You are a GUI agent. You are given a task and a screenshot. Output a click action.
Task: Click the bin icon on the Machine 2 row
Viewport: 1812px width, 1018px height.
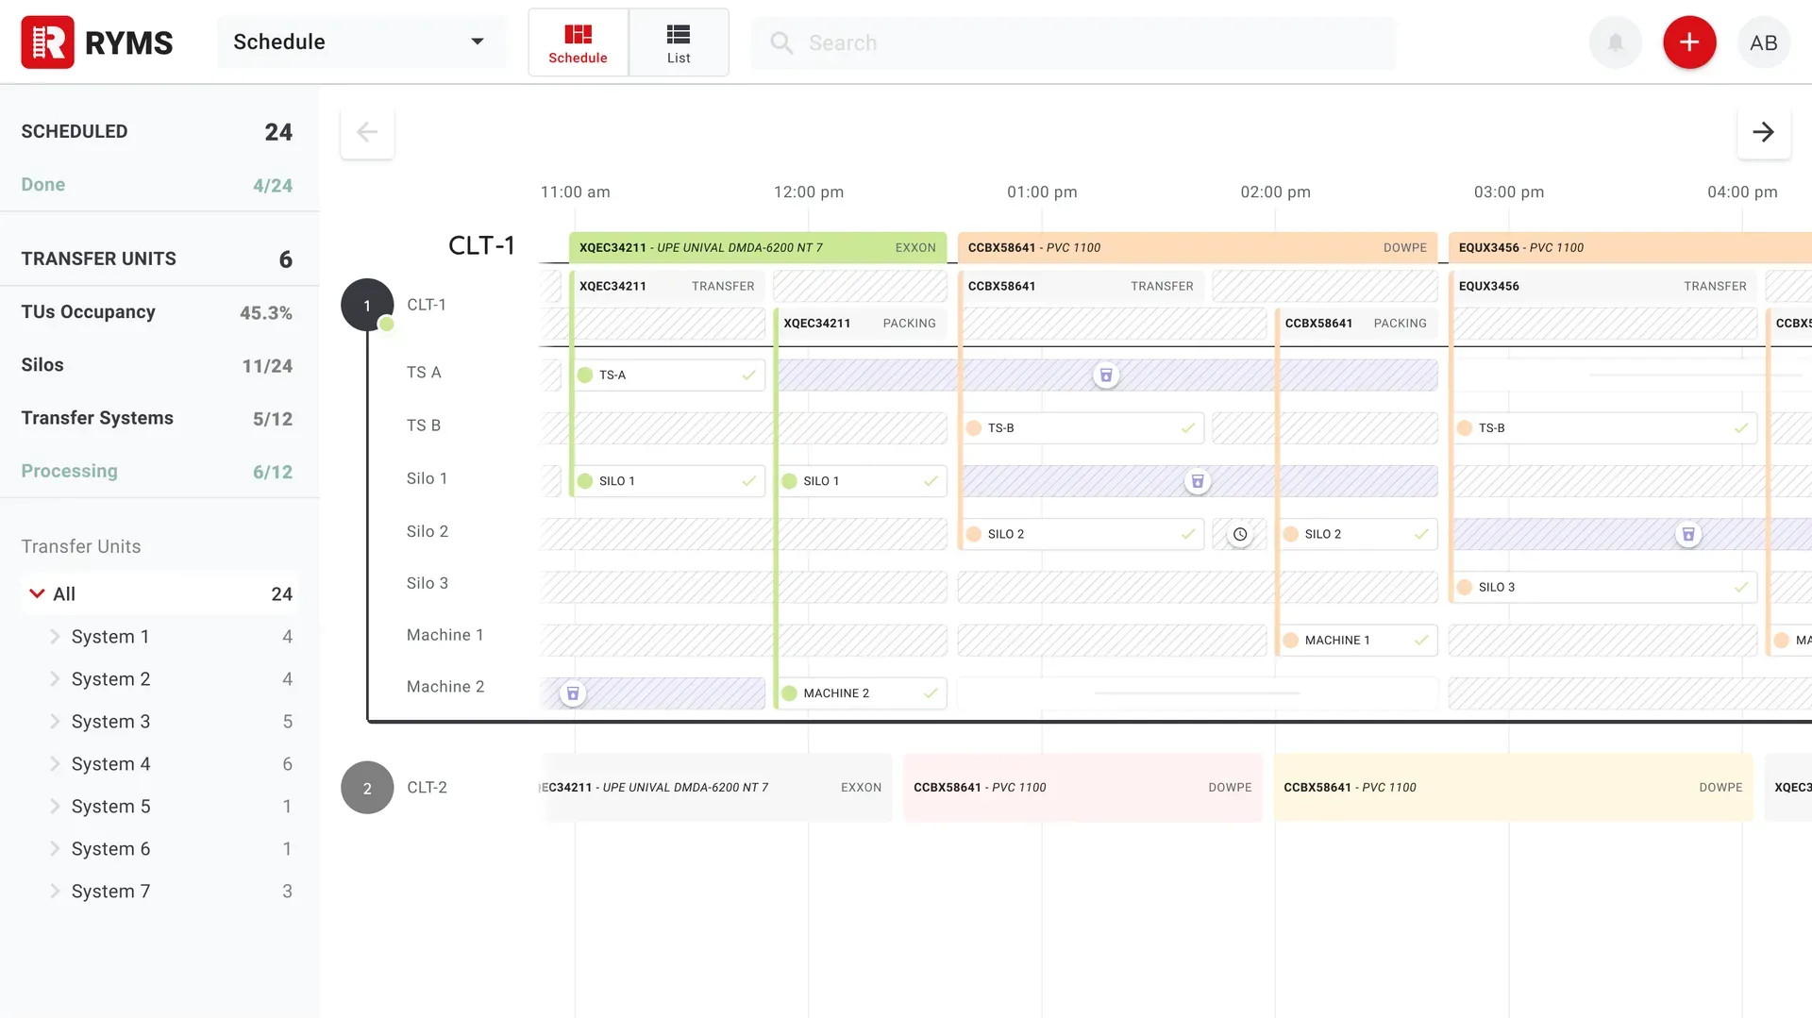[573, 693]
